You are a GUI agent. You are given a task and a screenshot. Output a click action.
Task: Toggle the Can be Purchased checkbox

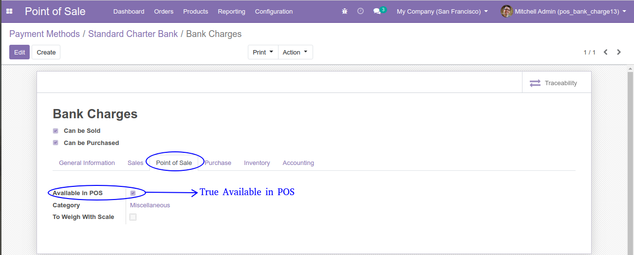[56, 143]
